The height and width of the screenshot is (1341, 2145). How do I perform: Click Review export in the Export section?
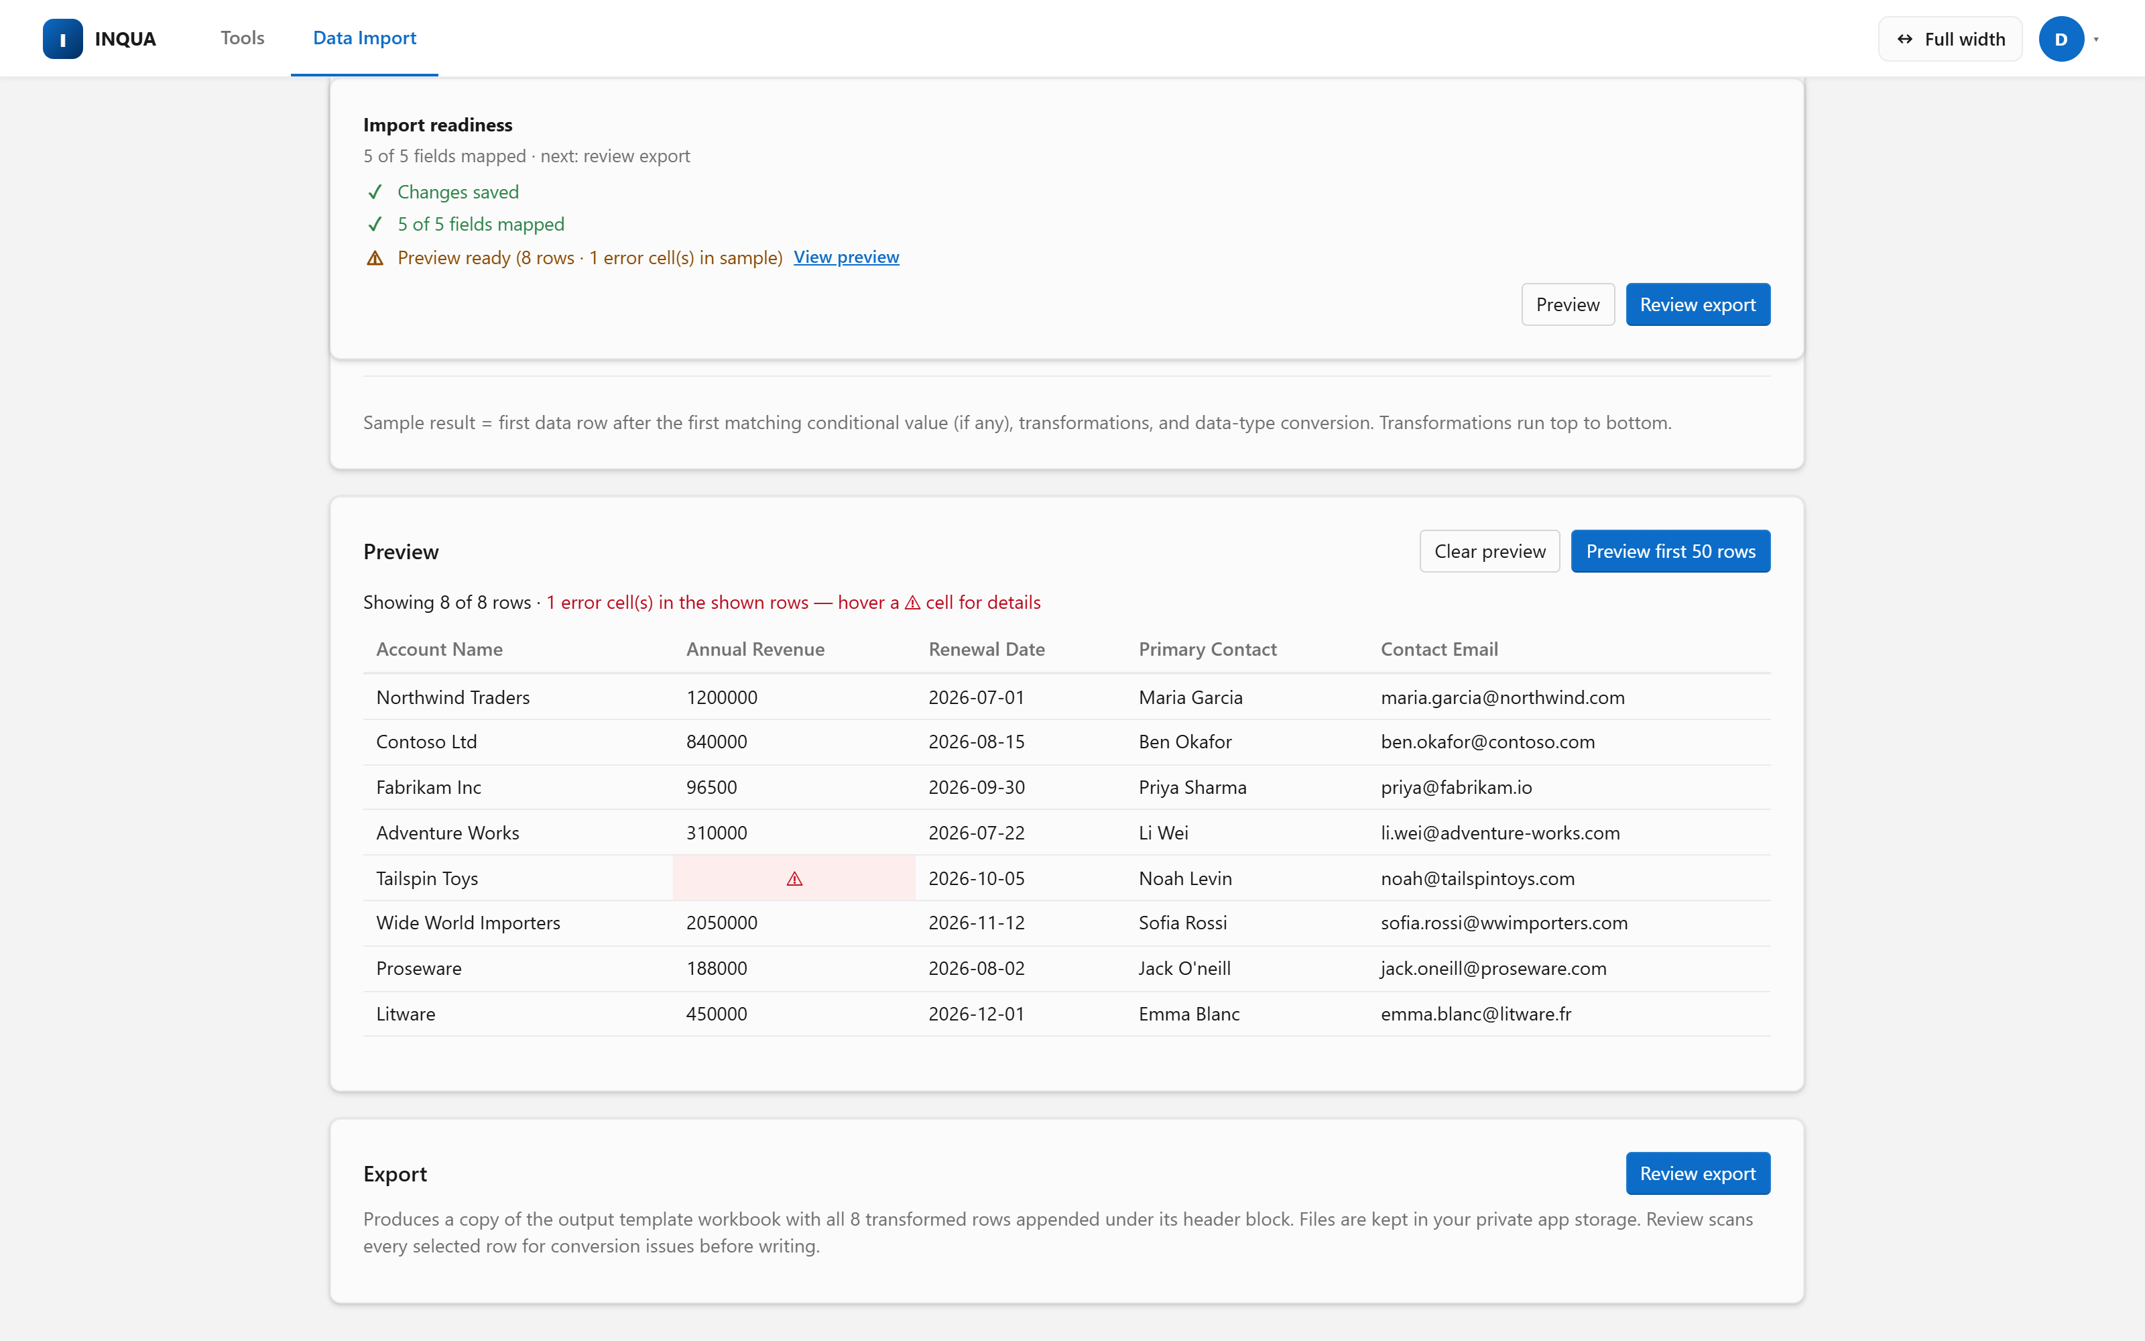pyautogui.click(x=1697, y=1173)
